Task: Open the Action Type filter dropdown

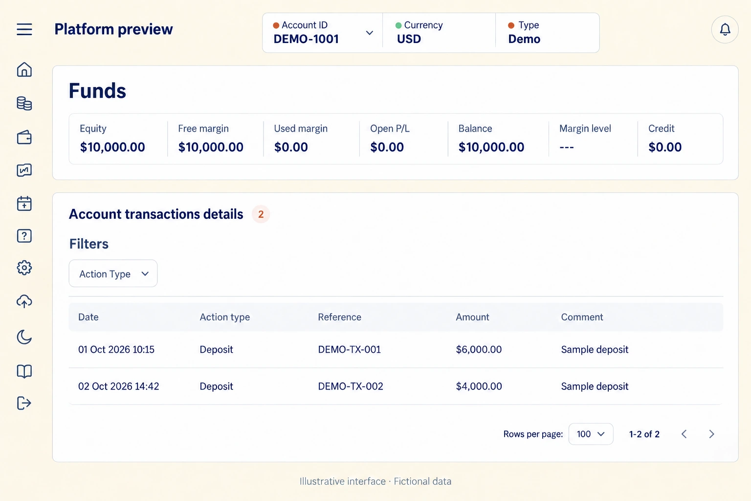Action: coord(113,273)
